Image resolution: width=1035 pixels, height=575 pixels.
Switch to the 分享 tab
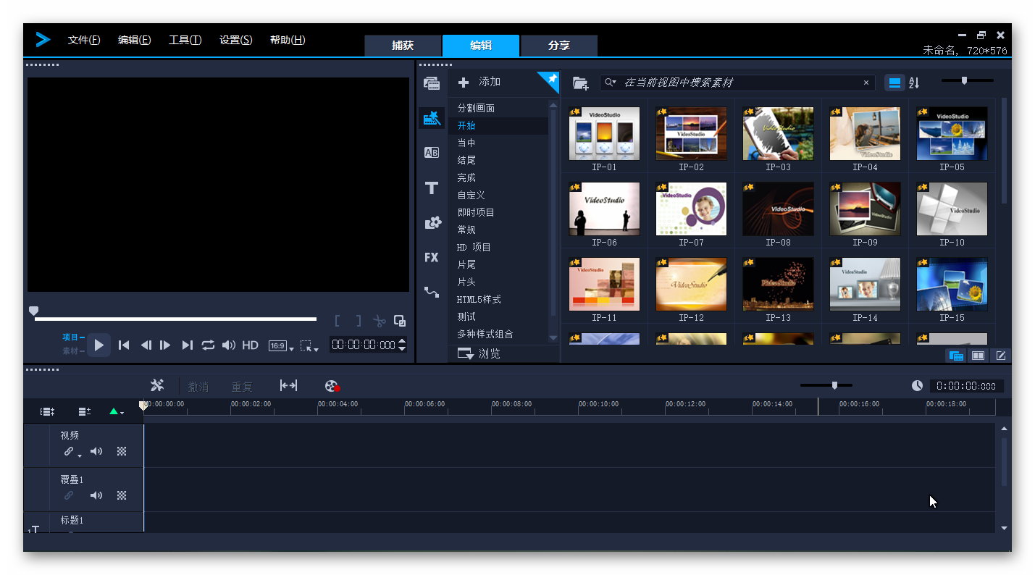coord(559,46)
